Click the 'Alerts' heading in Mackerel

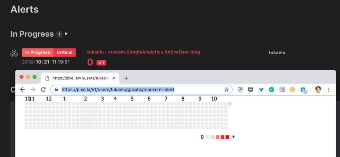tap(25, 9)
